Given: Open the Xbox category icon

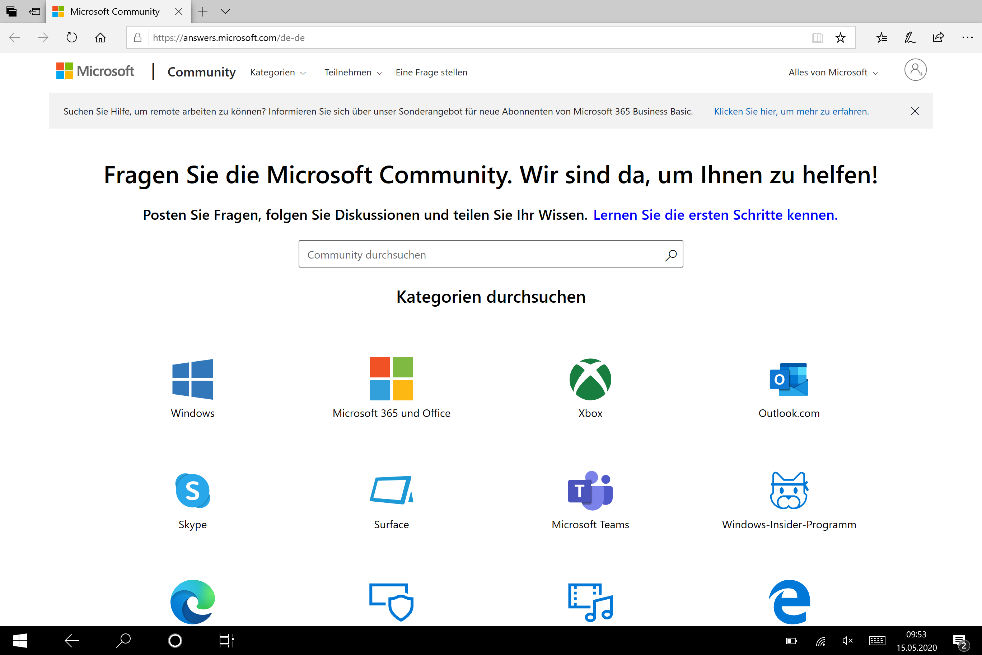Looking at the screenshot, I should (x=590, y=379).
